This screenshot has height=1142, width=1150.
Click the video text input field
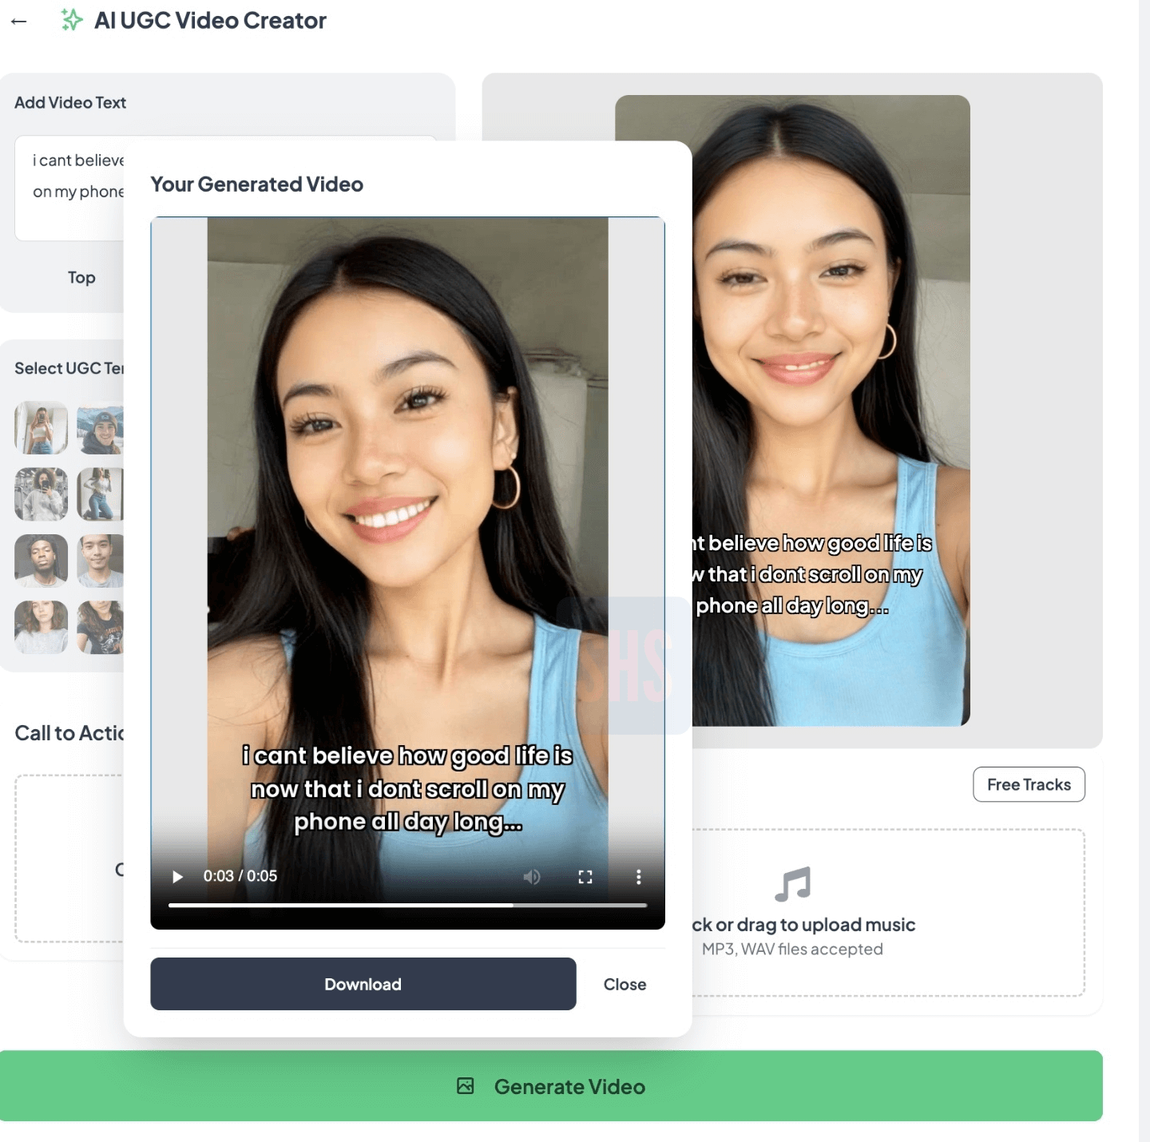[70, 188]
